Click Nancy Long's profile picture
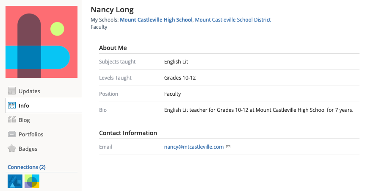This screenshot has height=191, width=365. click(x=41, y=42)
